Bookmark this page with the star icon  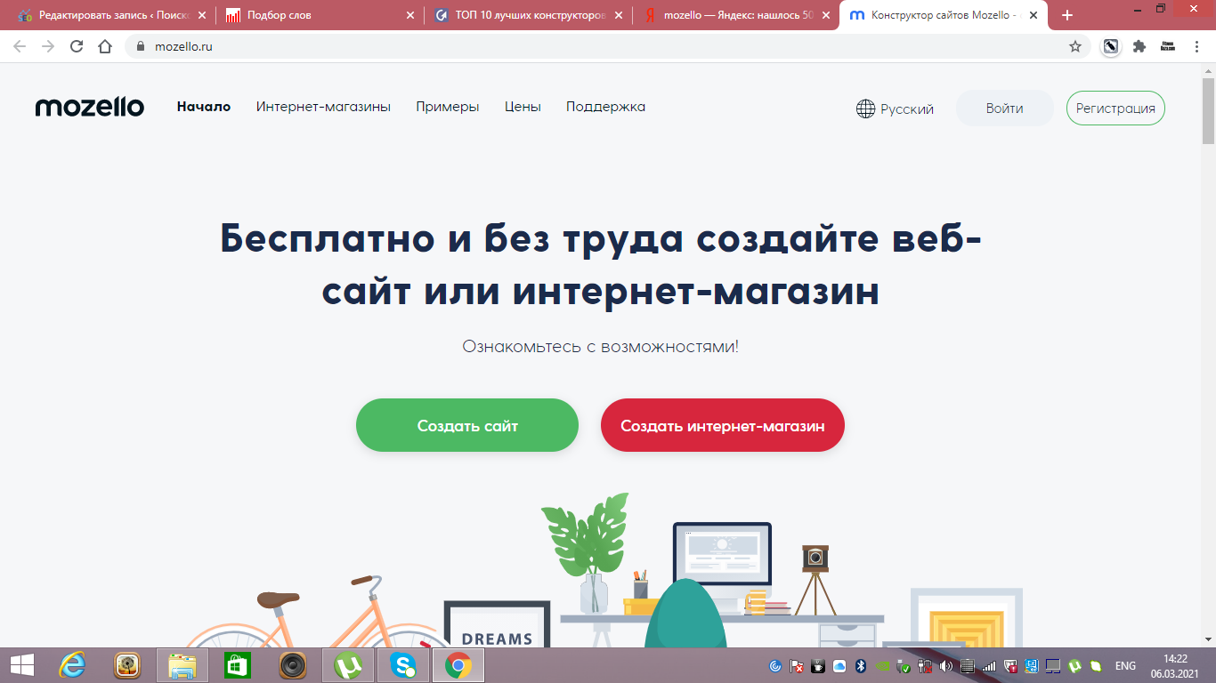click(1075, 46)
